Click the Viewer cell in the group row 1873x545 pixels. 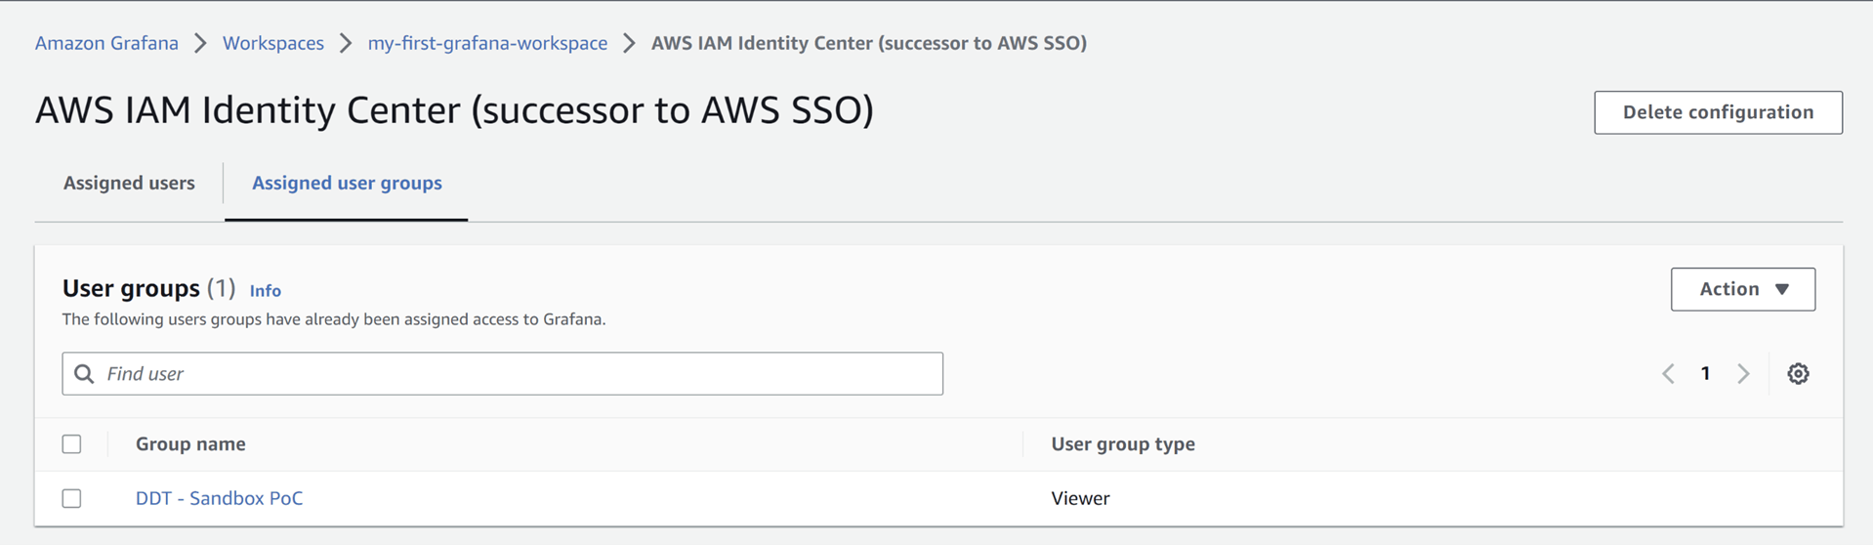tap(1080, 498)
